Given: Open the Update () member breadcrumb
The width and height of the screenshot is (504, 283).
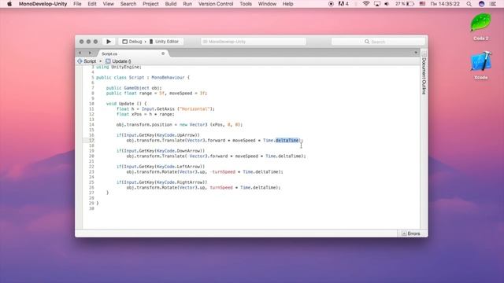Looking at the screenshot, I should [121, 61].
